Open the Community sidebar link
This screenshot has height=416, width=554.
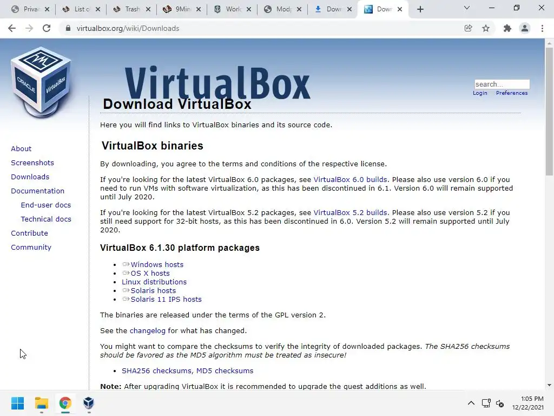31,247
